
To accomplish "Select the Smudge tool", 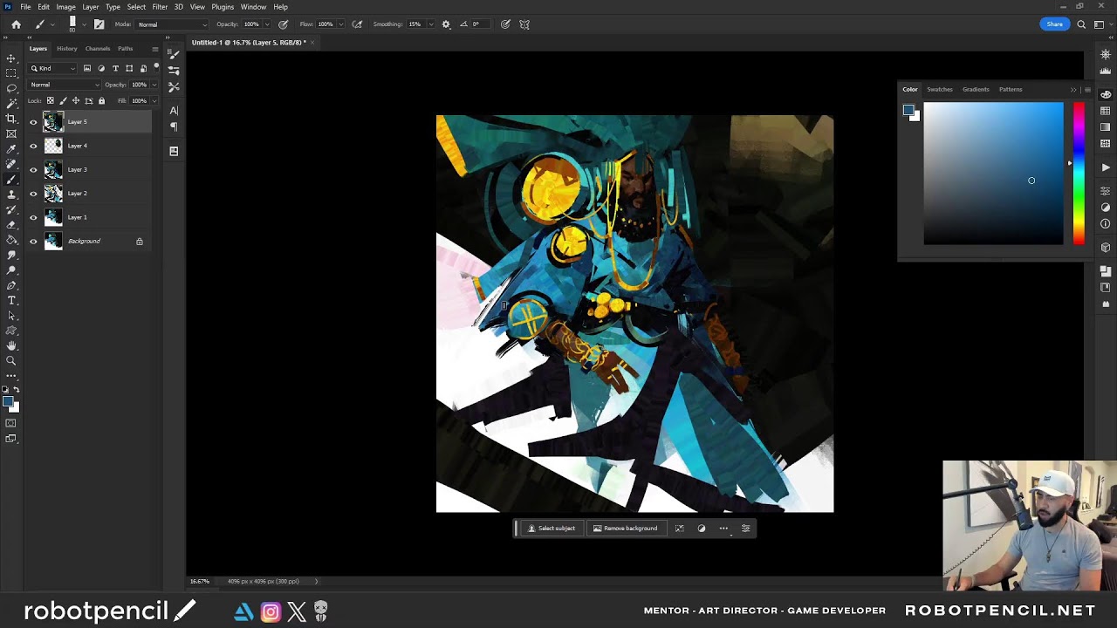I will pyautogui.click(x=11, y=255).
